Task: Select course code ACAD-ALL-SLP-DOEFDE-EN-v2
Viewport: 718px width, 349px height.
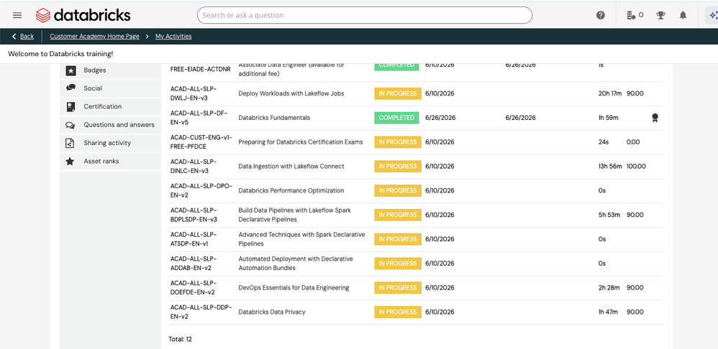Action: click(x=194, y=288)
